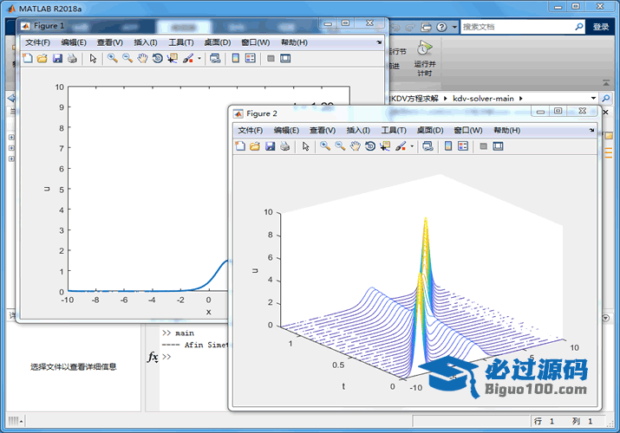The height and width of the screenshot is (433, 620).
Task: Select Zoom In tool in Figure 2
Action: click(324, 146)
